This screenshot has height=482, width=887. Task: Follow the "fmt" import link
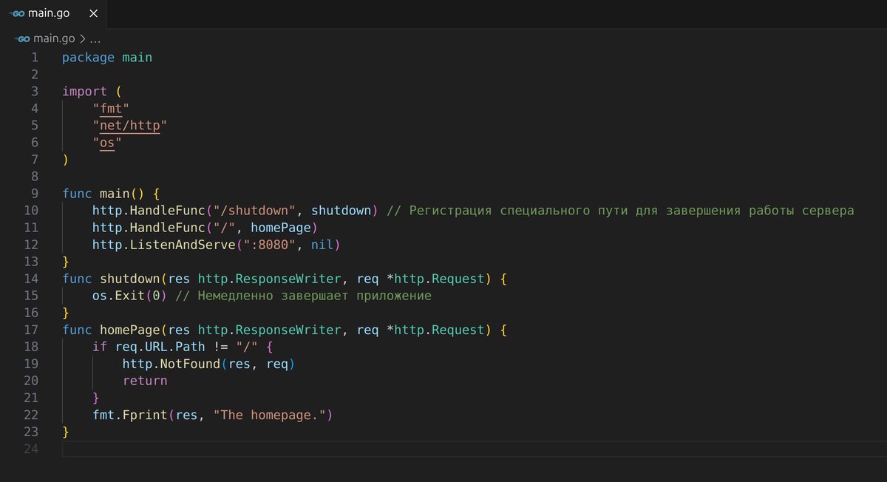pos(111,109)
